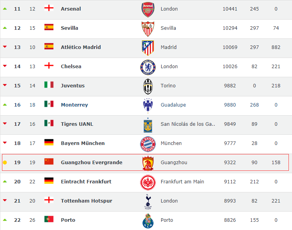Click the Monterrey club crest

pos(148,106)
